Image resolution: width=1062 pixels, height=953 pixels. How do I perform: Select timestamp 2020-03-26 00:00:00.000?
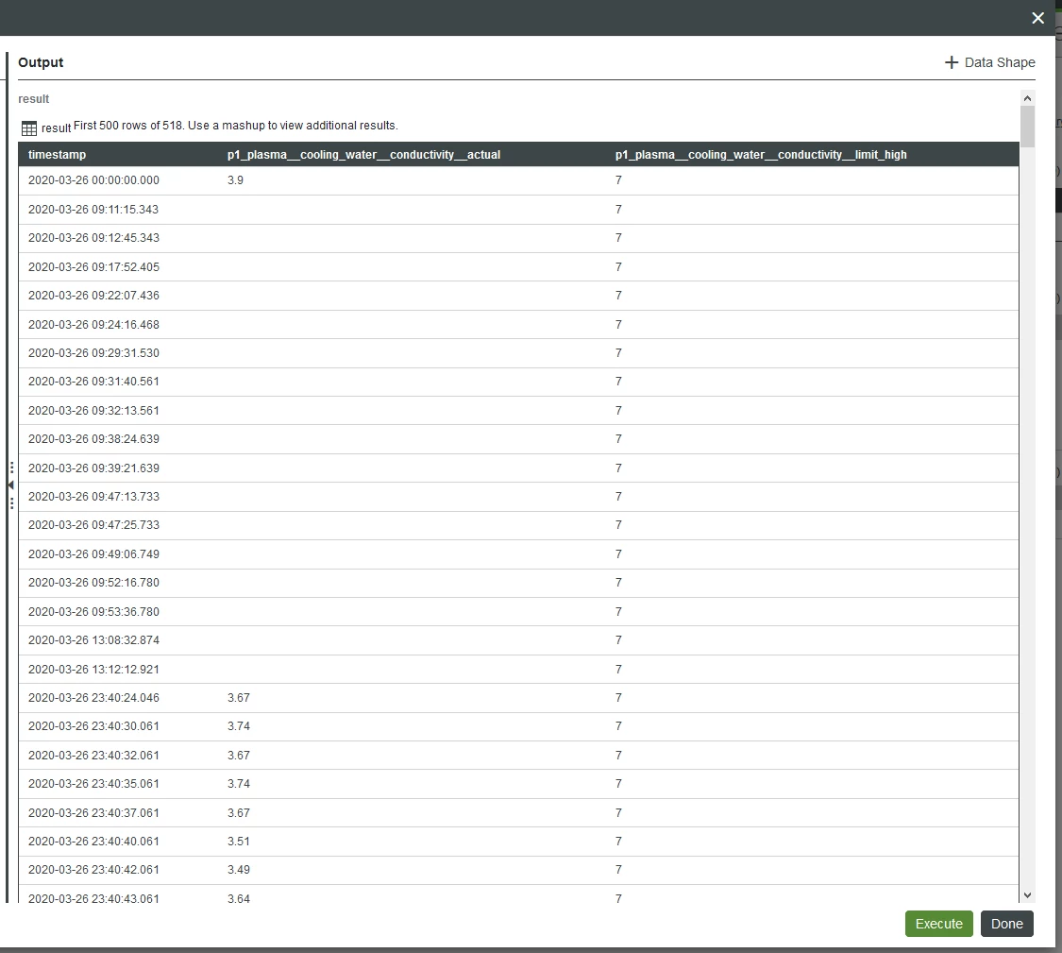(x=93, y=180)
